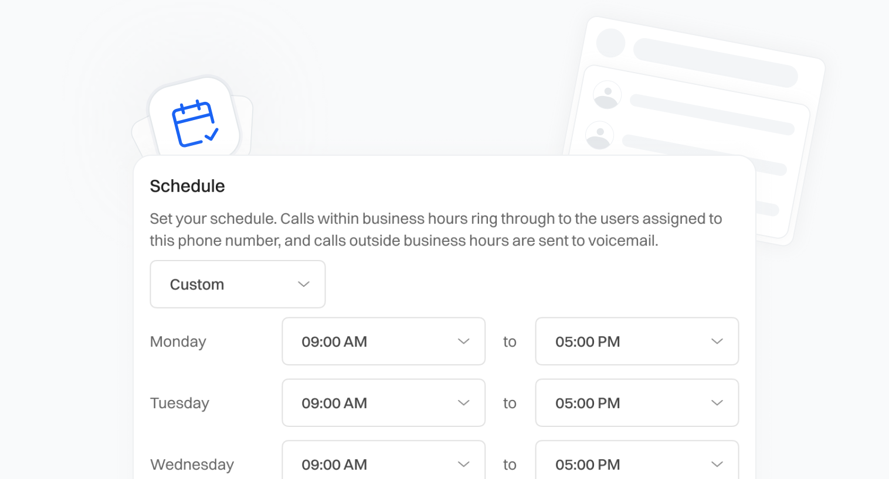Click the first user avatar in background card
The width and height of the screenshot is (889, 479).
point(608,95)
